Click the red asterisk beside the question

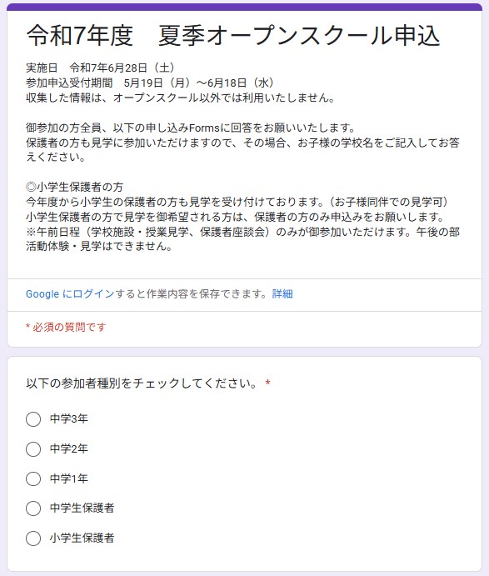[x=268, y=383]
